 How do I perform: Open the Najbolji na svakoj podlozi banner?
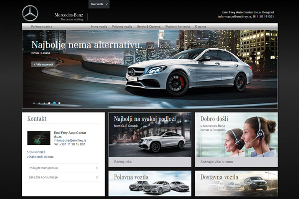(x=150, y=135)
